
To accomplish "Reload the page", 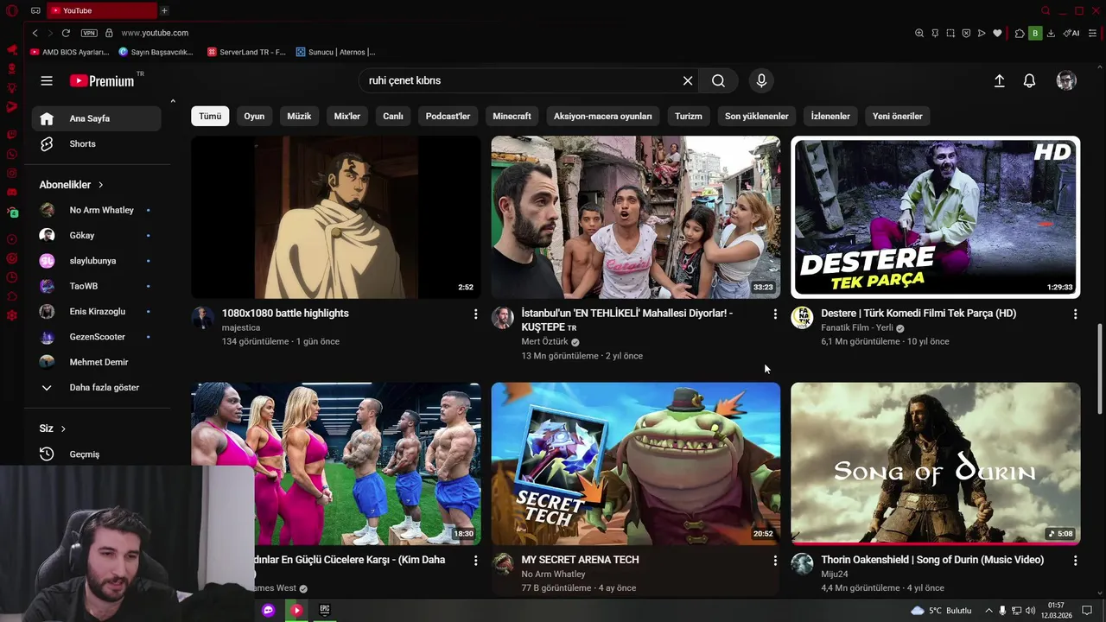I will tap(66, 33).
